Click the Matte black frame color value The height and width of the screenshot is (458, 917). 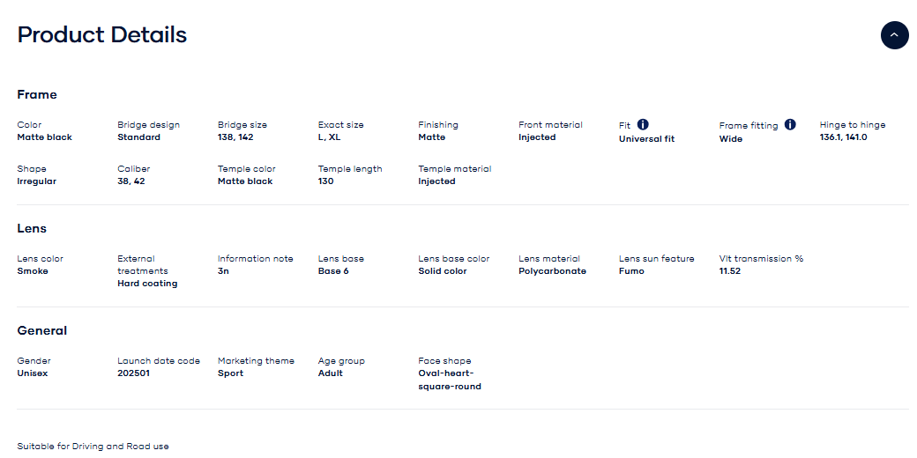pos(45,137)
